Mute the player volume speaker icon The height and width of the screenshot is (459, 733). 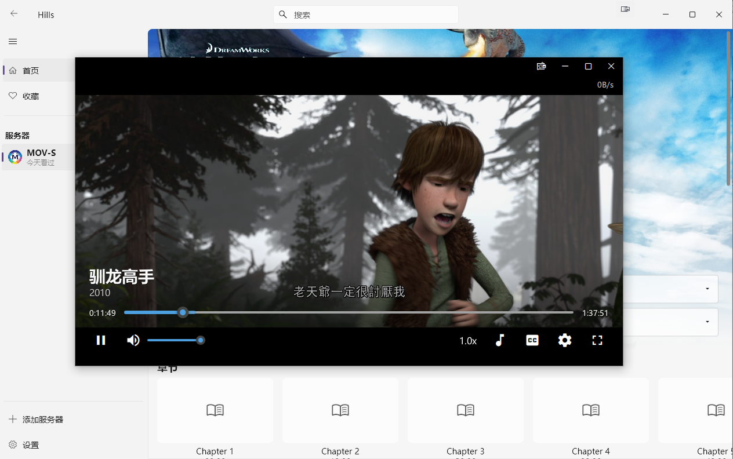133,340
